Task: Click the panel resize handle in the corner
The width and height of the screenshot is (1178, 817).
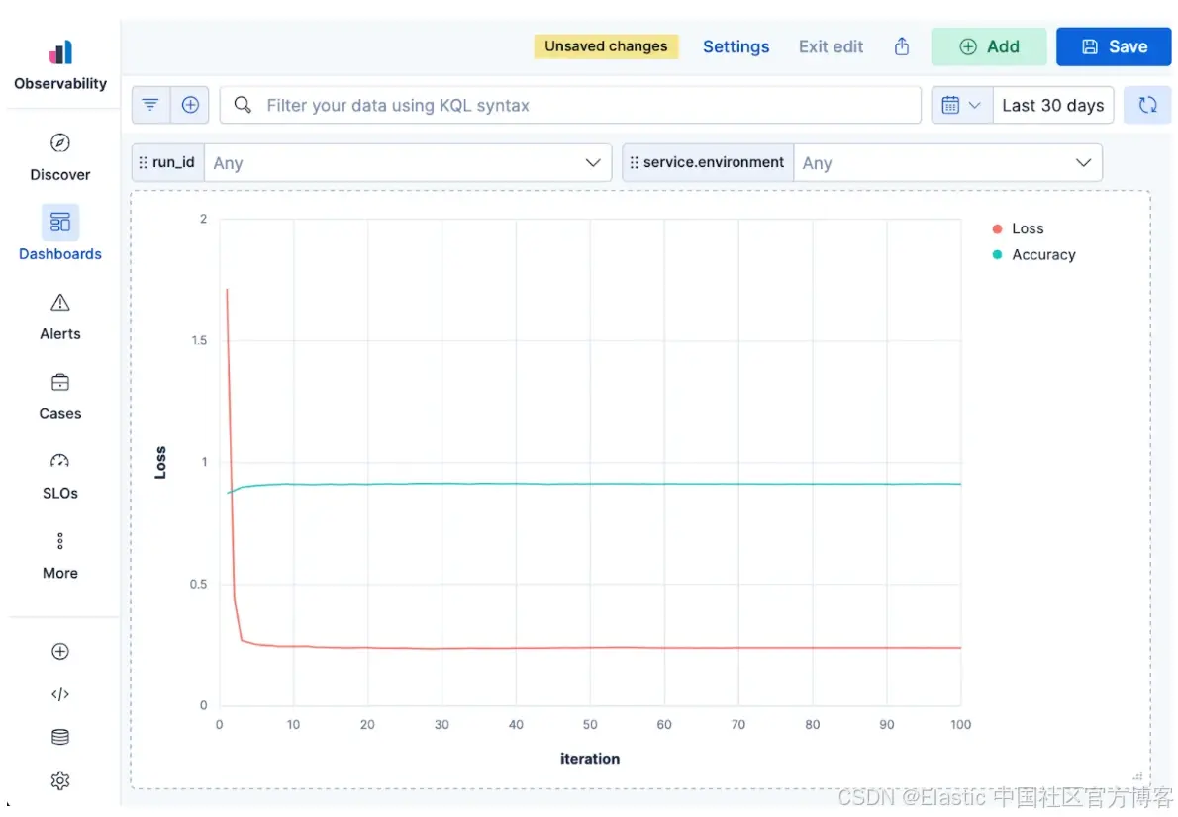Action: click(1137, 776)
